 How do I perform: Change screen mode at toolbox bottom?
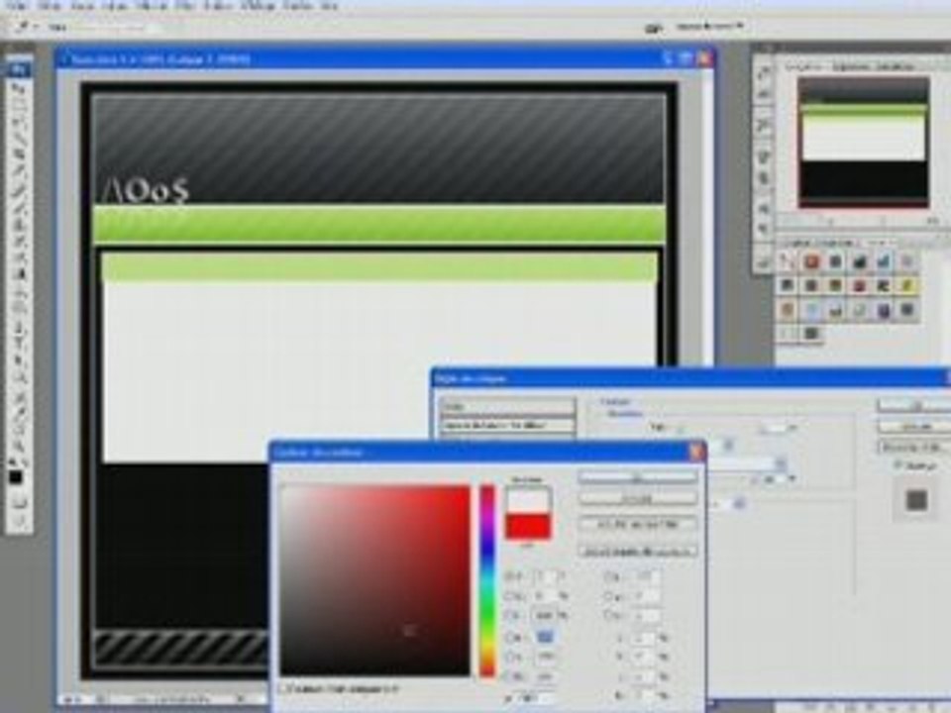(18, 520)
